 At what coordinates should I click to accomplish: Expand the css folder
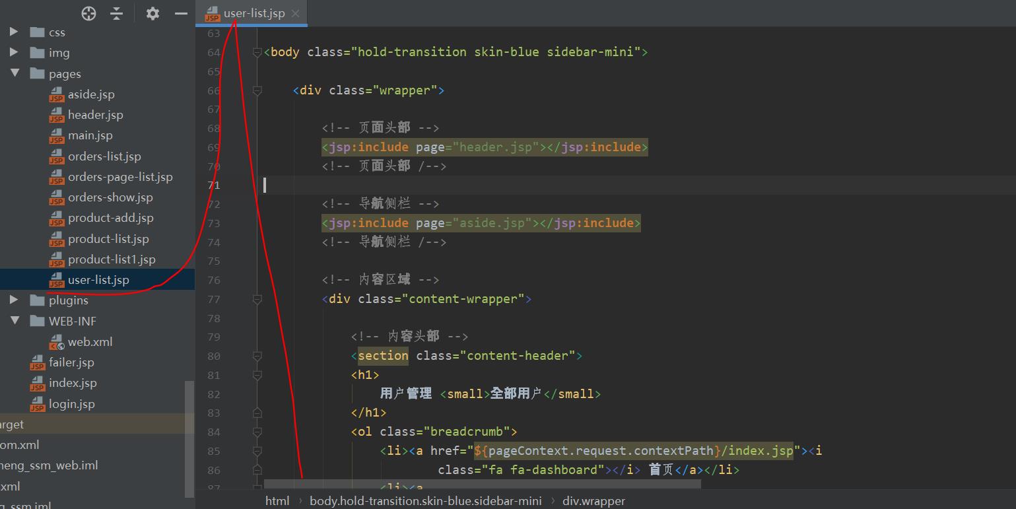point(14,32)
